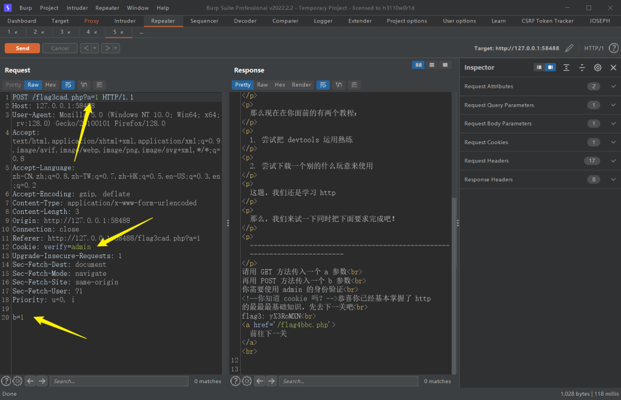Click the Cancel button
Image resolution: width=621 pixels, height=400 pixels.
coord(60,48)
